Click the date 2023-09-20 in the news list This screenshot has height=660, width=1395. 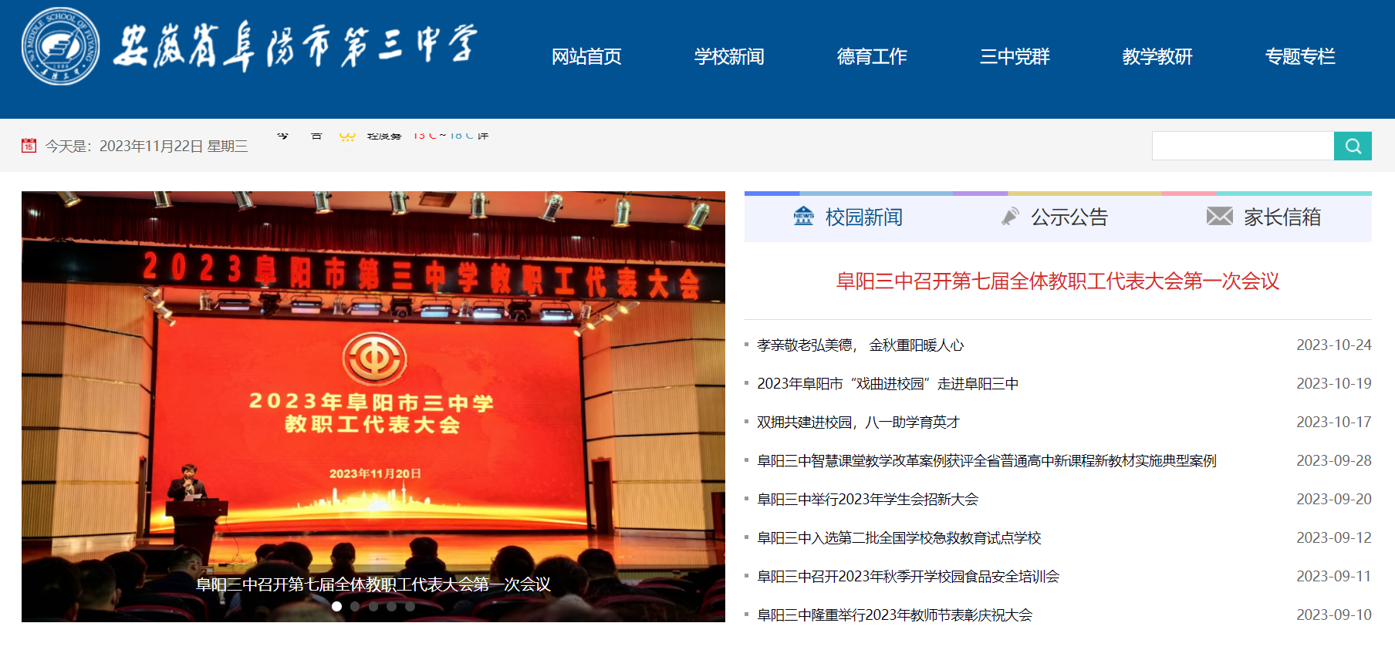pos(1334,500)
